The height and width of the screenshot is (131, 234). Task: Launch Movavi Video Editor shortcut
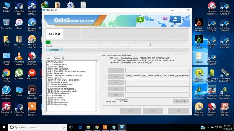pos(32,92)
